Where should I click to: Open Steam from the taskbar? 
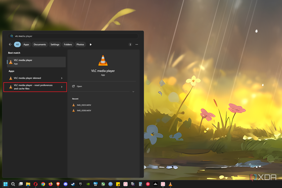[73, 184]
